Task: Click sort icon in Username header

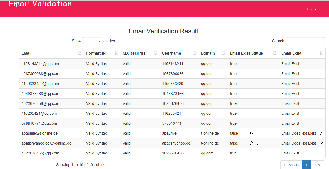Action: [x=195, y=53]
